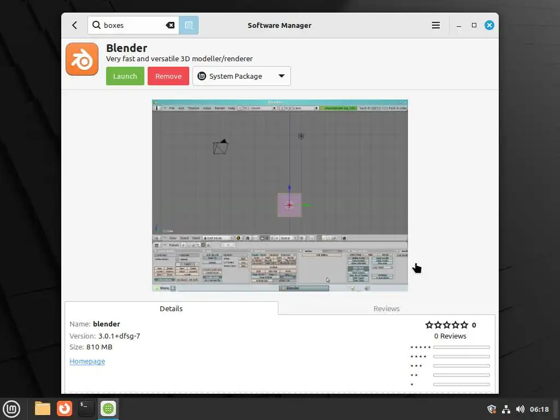This screenshot has width=560, height=420.
Task: Open the hamburger menu
Action: [436, 25]
